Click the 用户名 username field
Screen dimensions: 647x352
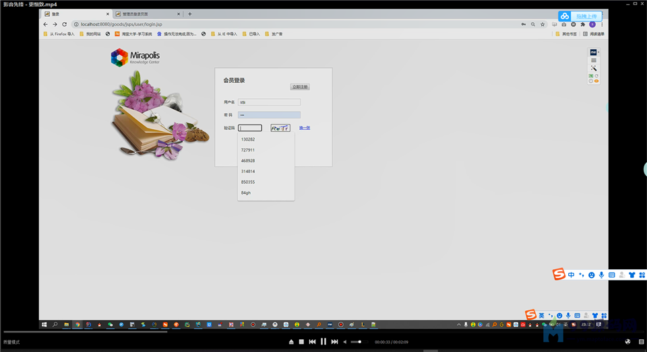coord(269,102)
